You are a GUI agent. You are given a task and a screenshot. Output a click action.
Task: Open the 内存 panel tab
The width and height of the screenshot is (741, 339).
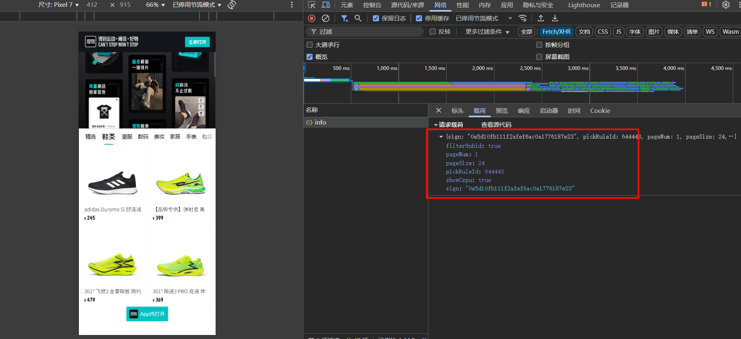(485, 5)
